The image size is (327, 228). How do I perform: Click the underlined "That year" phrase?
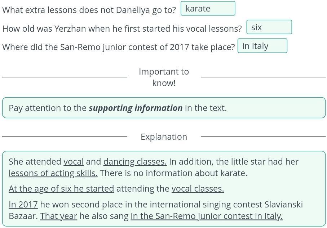59,216
